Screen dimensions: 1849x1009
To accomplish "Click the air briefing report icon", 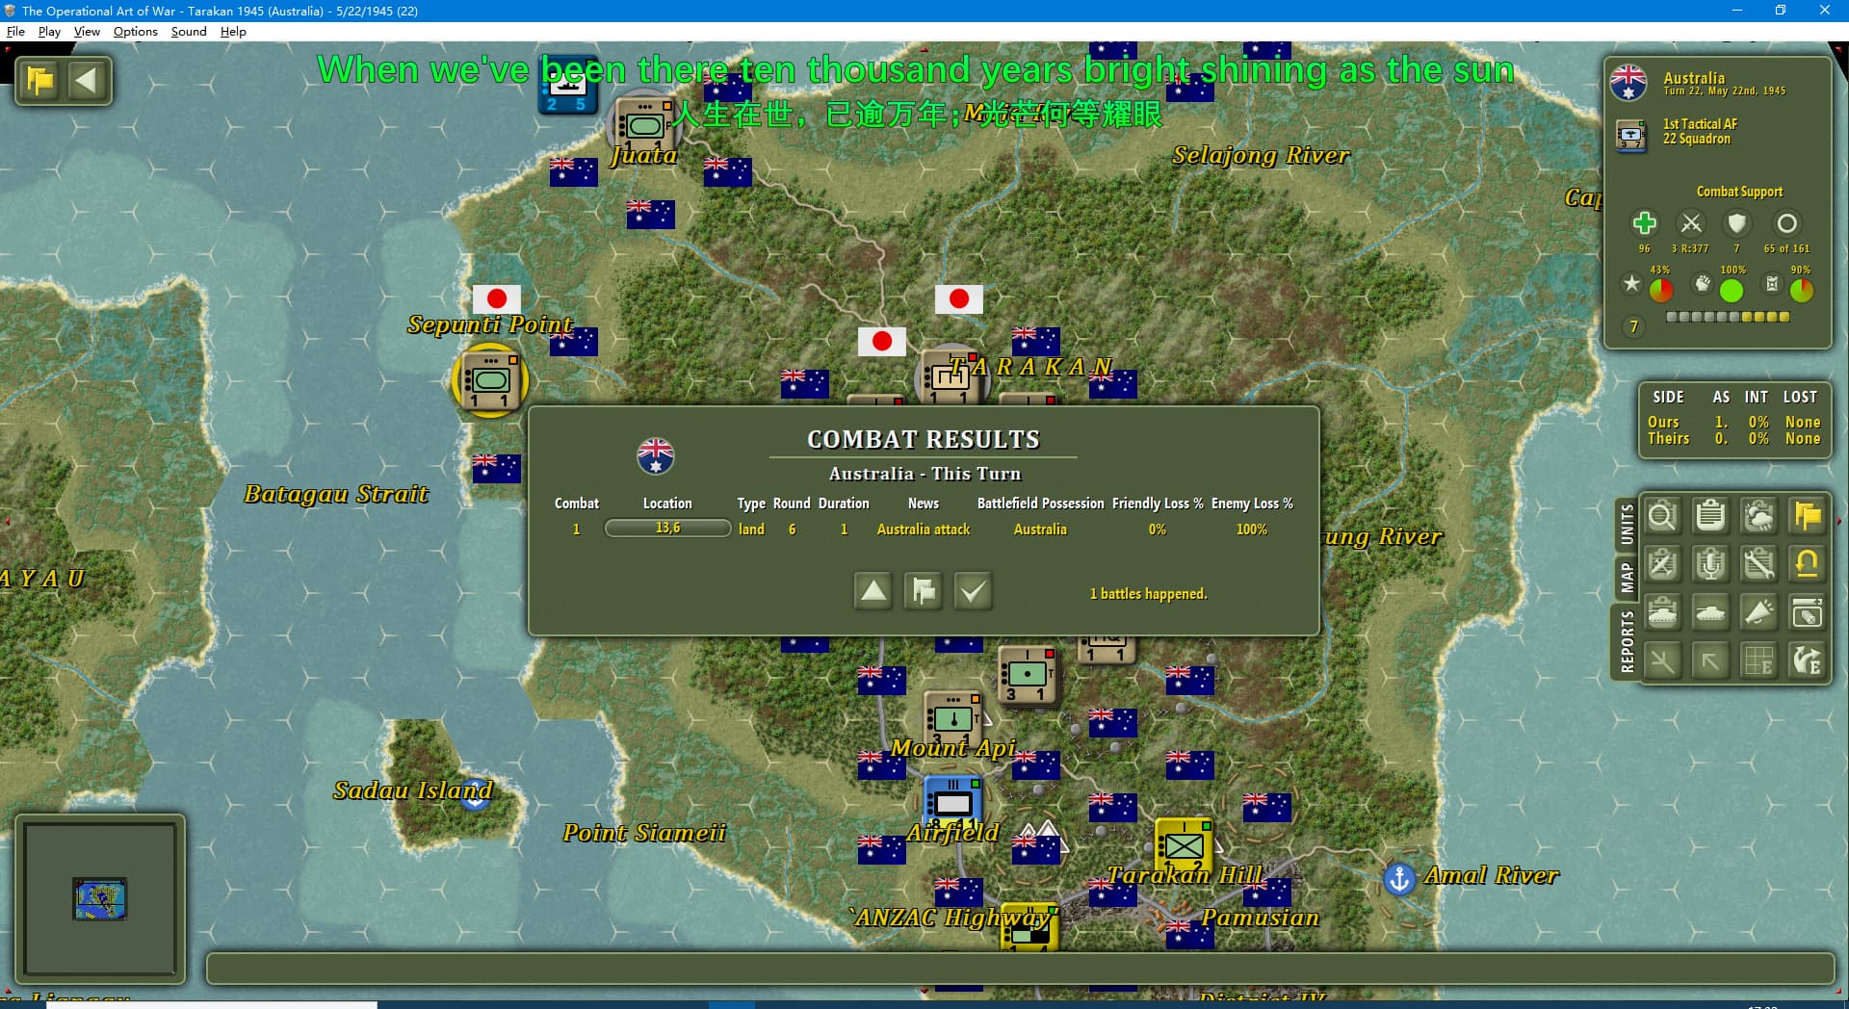I will pyautogui.click(x=1662, y=564).
